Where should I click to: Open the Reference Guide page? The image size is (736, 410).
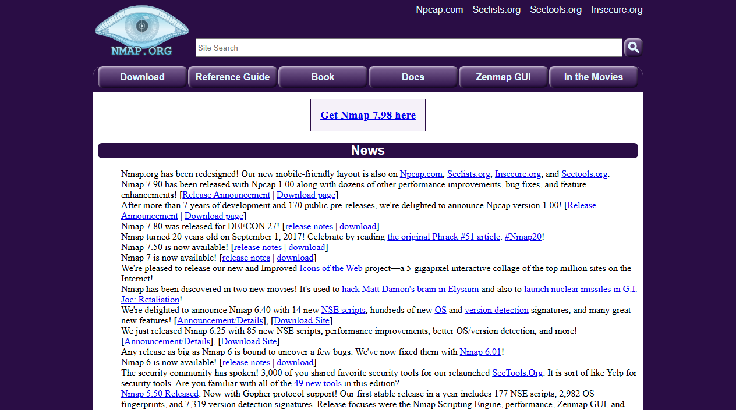click(232, 76)
